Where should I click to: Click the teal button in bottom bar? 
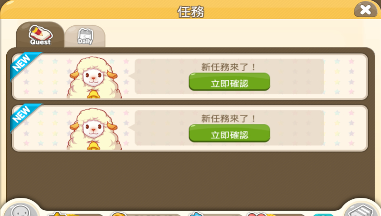[323, 215]
